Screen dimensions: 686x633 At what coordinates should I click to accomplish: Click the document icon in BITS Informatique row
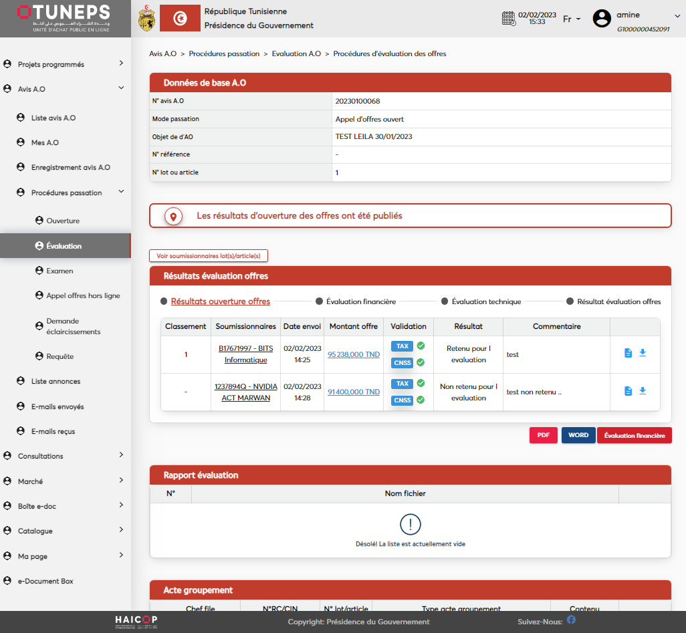point(628,353)
